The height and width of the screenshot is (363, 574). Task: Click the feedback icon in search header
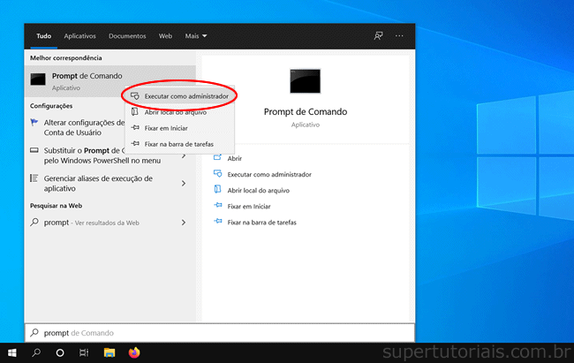click(378, 36)
